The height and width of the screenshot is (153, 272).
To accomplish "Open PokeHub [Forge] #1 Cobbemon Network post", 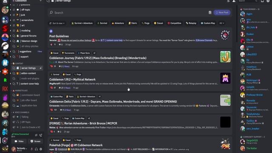I will point(140,145).
